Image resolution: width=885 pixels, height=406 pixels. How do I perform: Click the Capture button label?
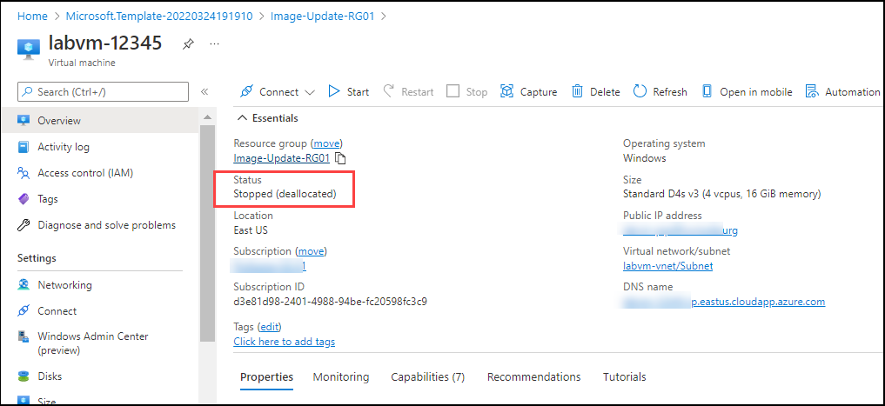539,92
